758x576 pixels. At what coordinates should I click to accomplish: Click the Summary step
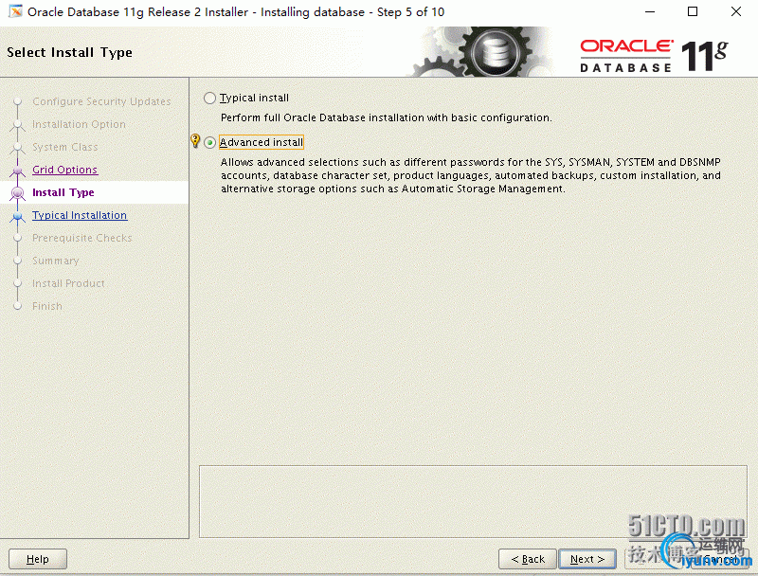55,261
